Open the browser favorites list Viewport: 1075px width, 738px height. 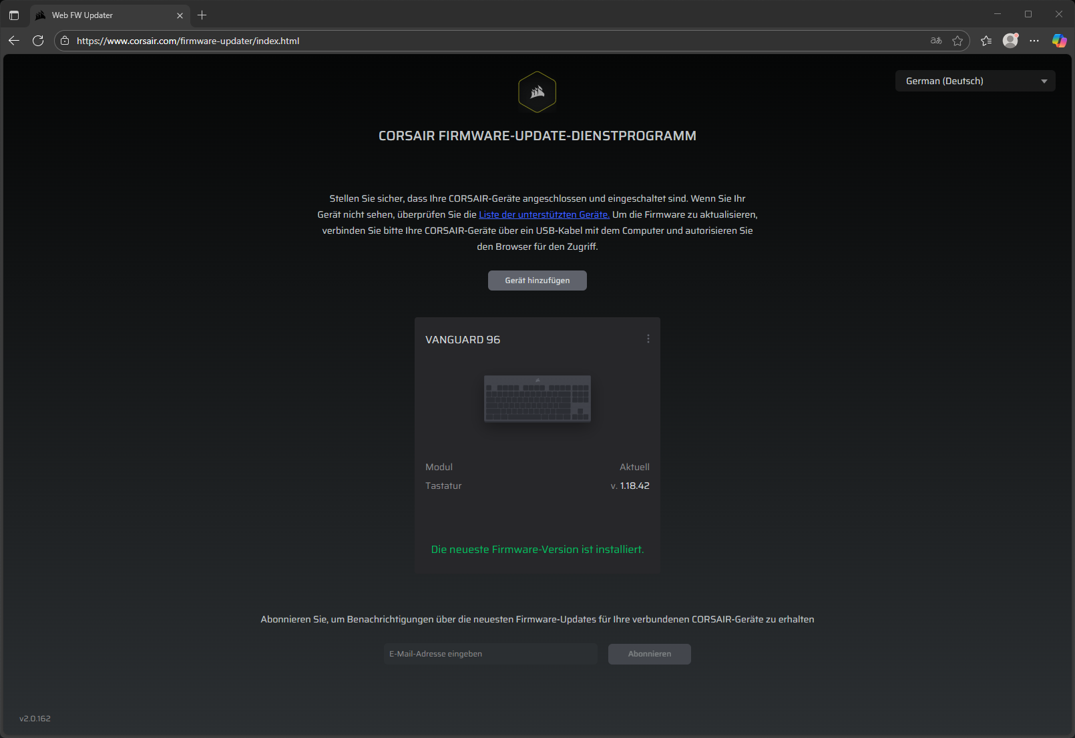click(x=986, y=41)
